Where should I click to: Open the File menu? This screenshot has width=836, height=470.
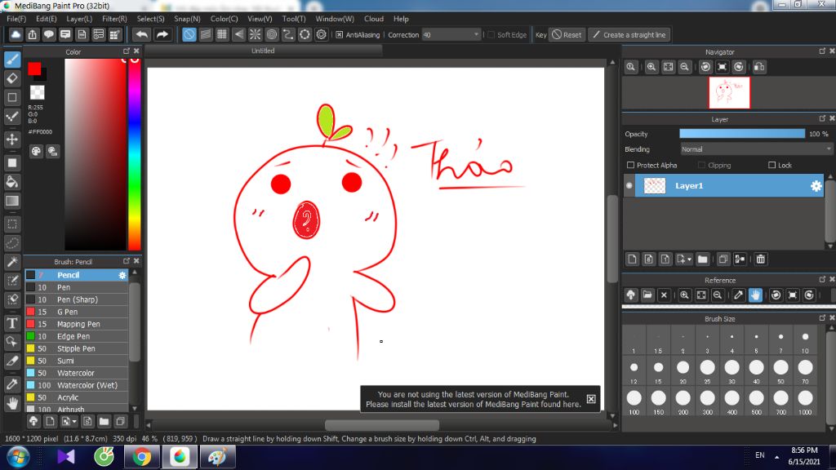click(x=16, y=19)
